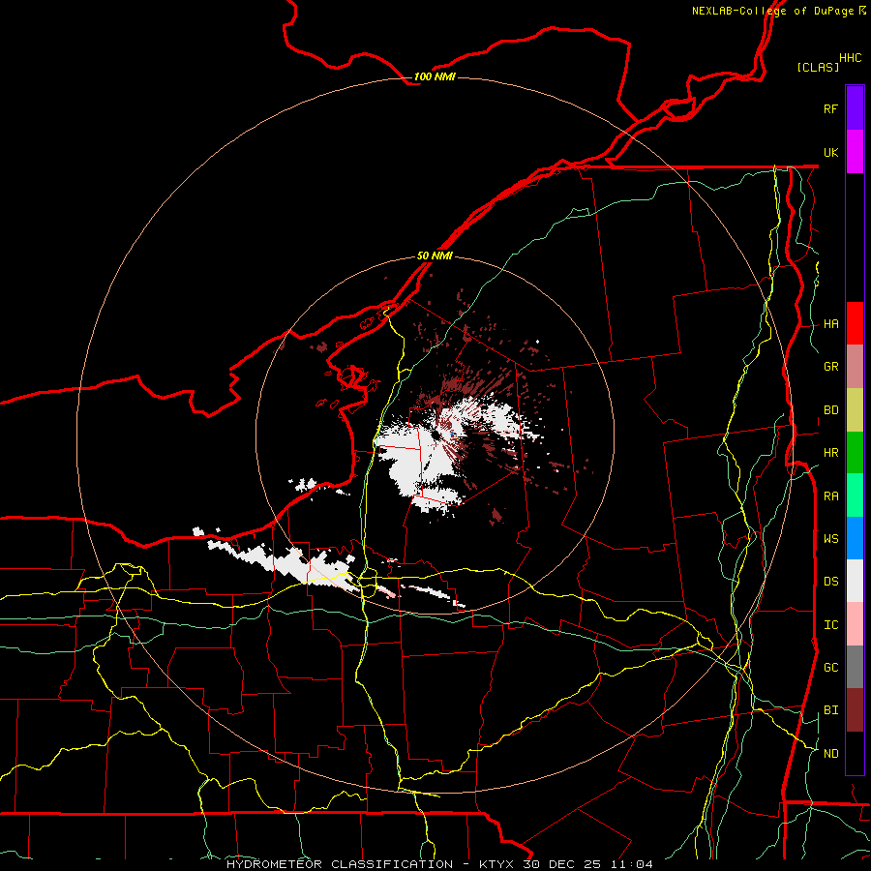The width and height of the screenshot is (871, 871).
Task: Pick the dark green HR legend swatch
Action: (x=855, y=453)
